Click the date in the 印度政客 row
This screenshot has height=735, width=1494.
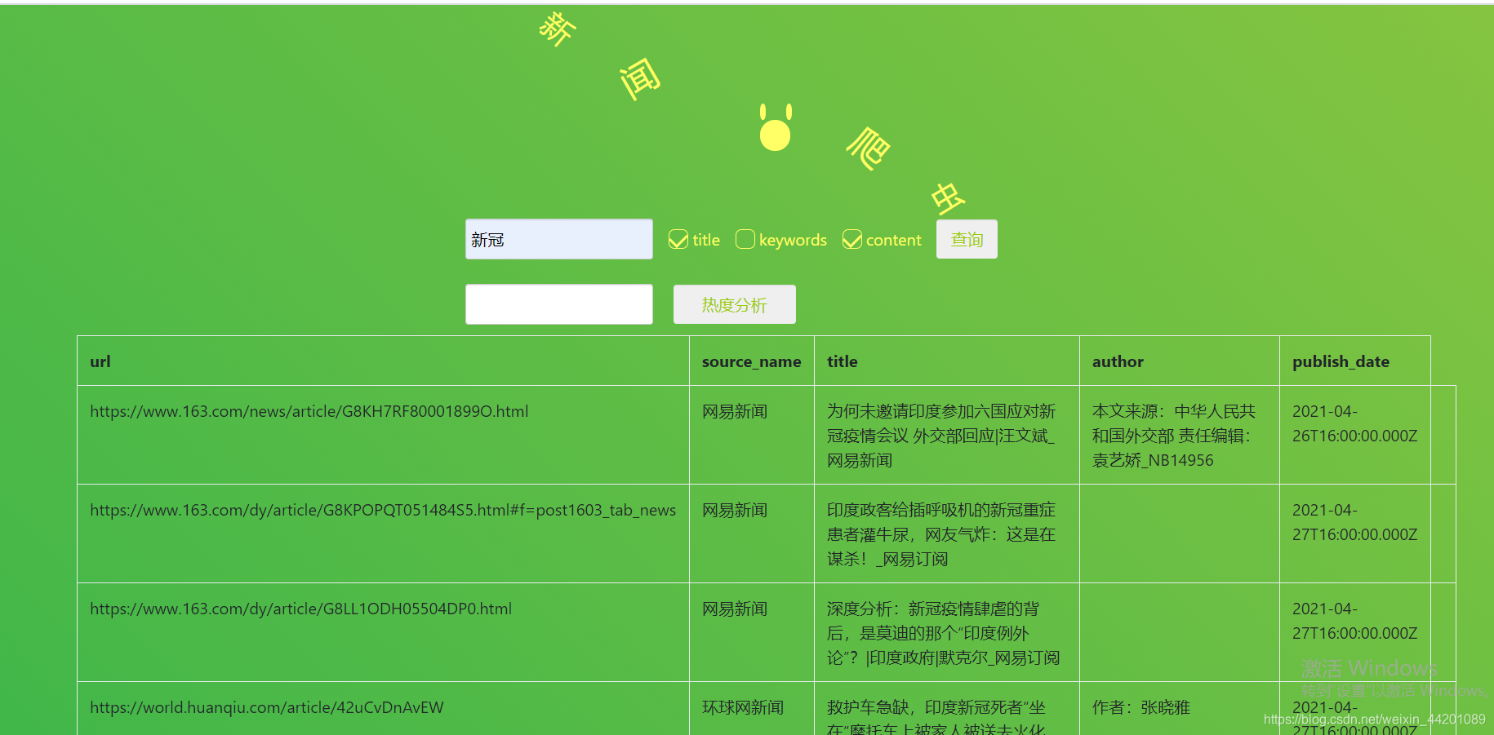[x=1355, y=522]
